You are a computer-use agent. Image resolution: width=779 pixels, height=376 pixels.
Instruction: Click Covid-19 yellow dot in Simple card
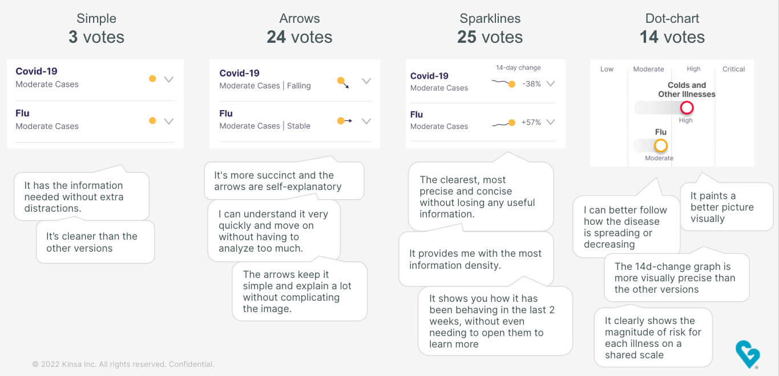(x=152, y=79)
